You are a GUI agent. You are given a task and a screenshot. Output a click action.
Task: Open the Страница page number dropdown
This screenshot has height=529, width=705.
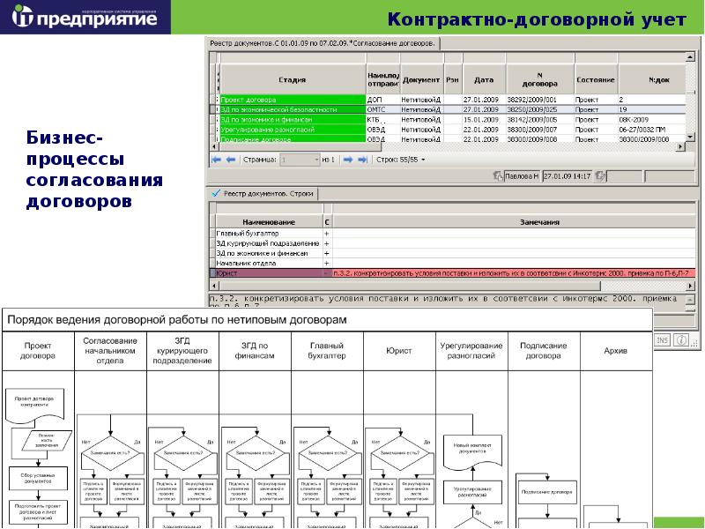click(314, 160)
